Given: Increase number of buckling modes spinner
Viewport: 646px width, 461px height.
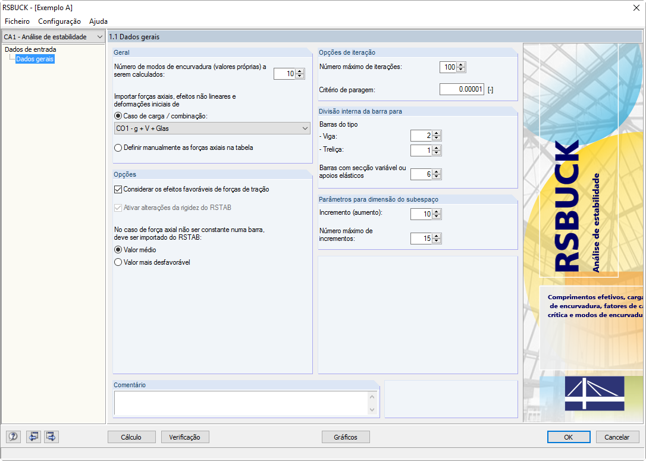Looking at the screenshot, I should 300,71.
